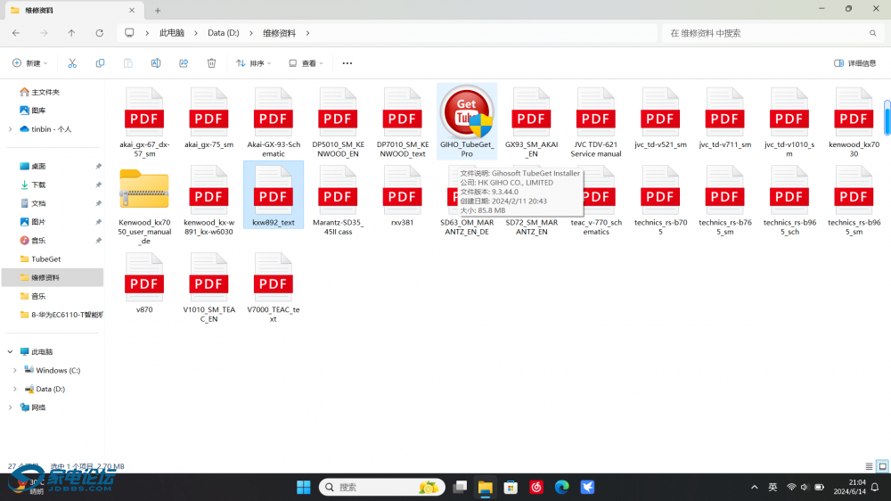Open the TubeGet folder in sidebar
Image resolution: width=891 pixels, height=501 pixels.
[40, 259]
